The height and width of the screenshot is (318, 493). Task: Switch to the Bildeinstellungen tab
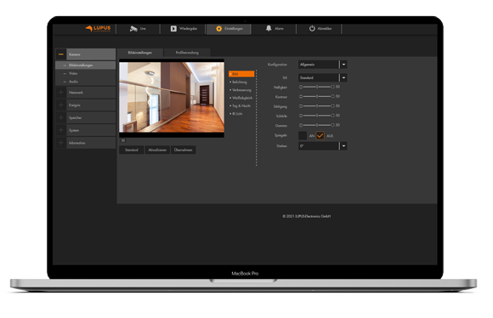140,53
